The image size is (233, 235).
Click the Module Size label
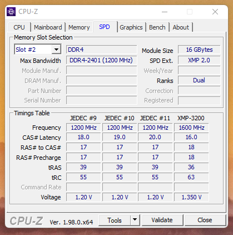coord(157,51)
